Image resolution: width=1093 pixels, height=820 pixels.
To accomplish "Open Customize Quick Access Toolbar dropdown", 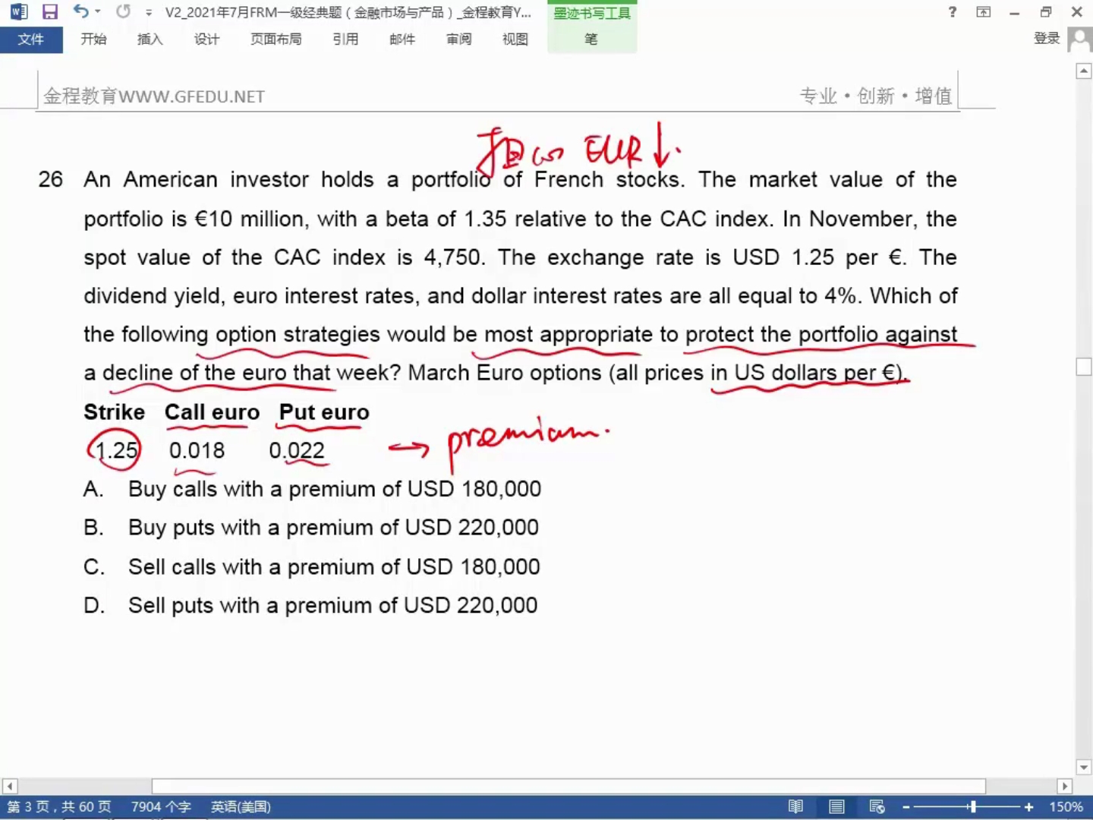I will click(149, 13).
